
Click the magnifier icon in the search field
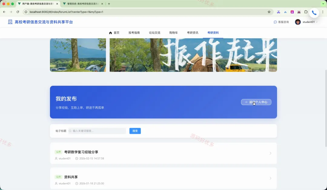click(x=70, y=131)
